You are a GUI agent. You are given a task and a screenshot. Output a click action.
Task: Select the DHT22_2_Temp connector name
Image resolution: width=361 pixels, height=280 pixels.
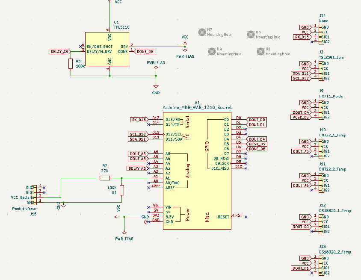click(333, 169)
